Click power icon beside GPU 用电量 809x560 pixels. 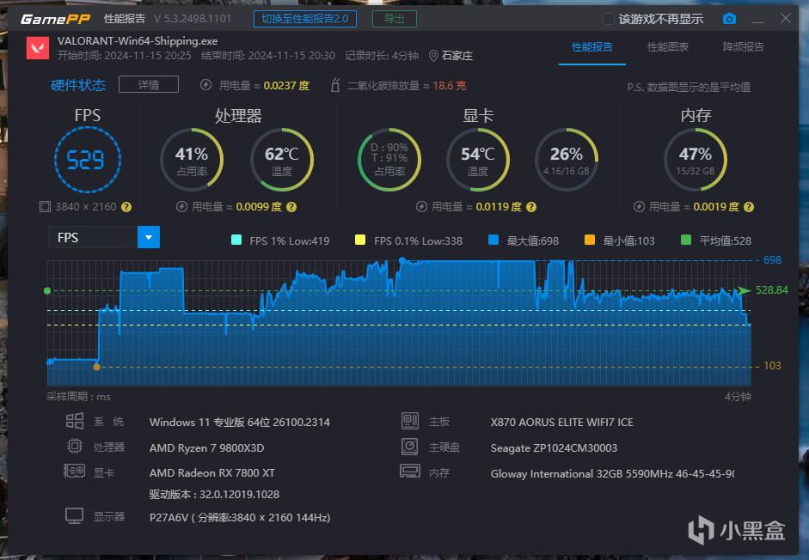(421, 207)
